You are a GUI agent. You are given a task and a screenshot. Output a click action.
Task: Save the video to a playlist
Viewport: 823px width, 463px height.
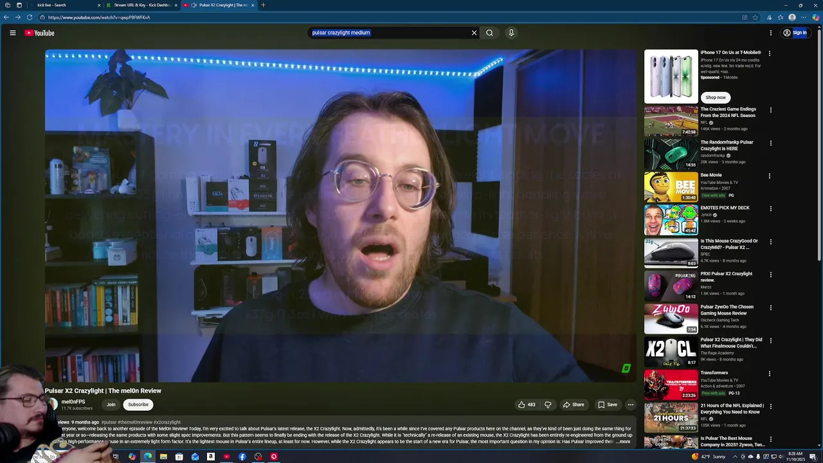click(608, 404)
